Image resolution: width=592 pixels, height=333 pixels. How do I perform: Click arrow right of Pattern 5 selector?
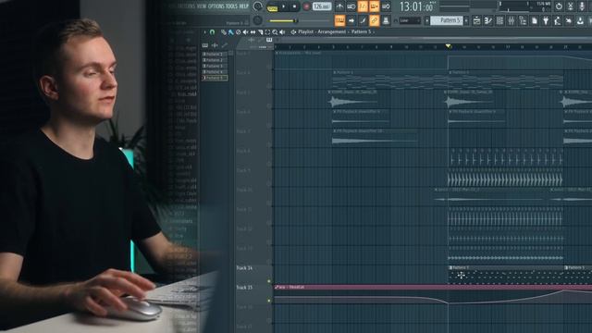466,20
